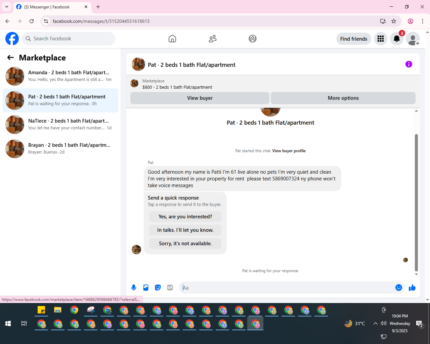
Task: Send quick reply 'In talks. I'll let you know.'
Action: pyautogui.click(x=185, y=230)
